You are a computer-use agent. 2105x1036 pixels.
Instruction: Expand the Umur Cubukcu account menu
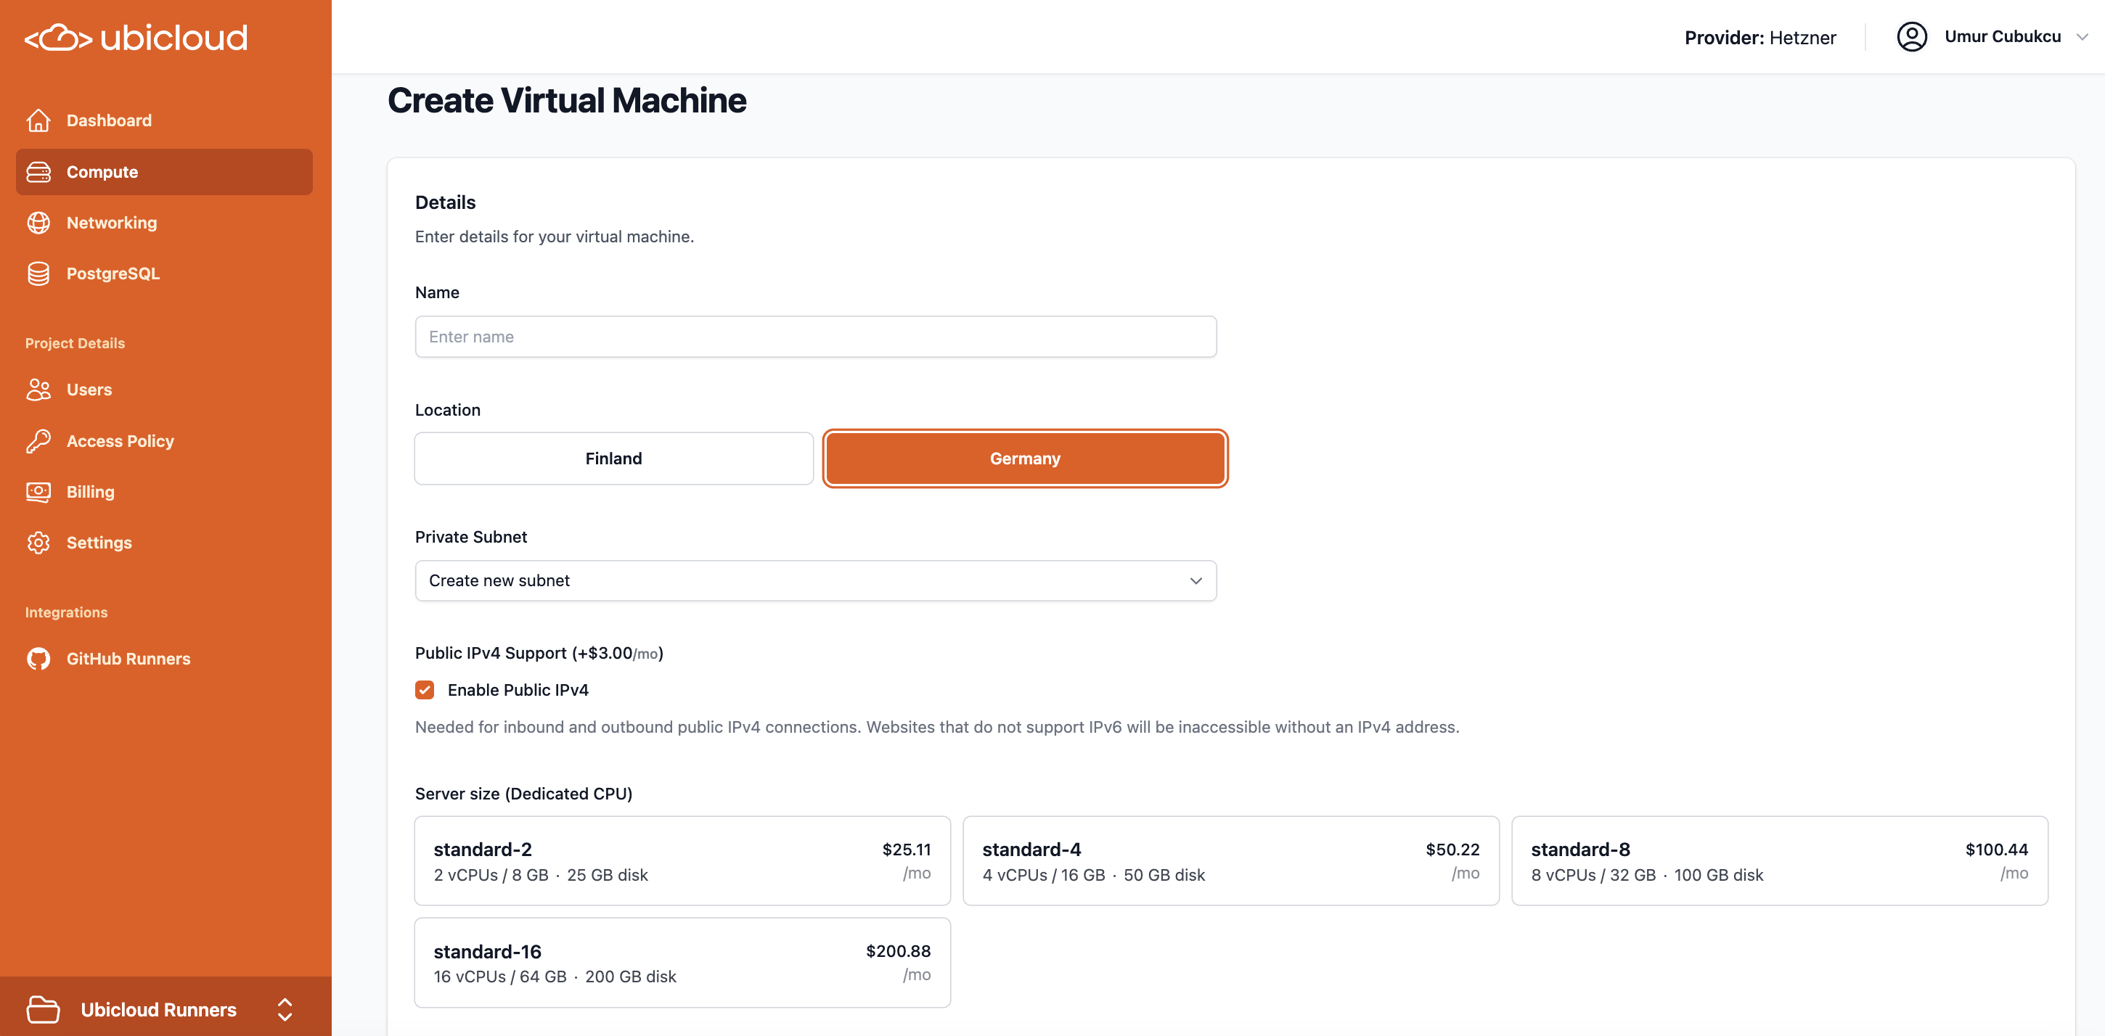[x=2001, y=37]
